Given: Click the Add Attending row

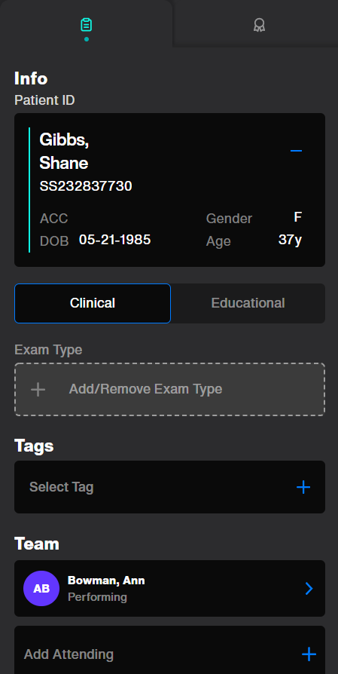Looking at the screenshot, I should 169,651.
